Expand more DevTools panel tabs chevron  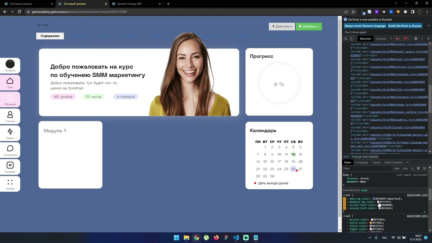(391, 38)
